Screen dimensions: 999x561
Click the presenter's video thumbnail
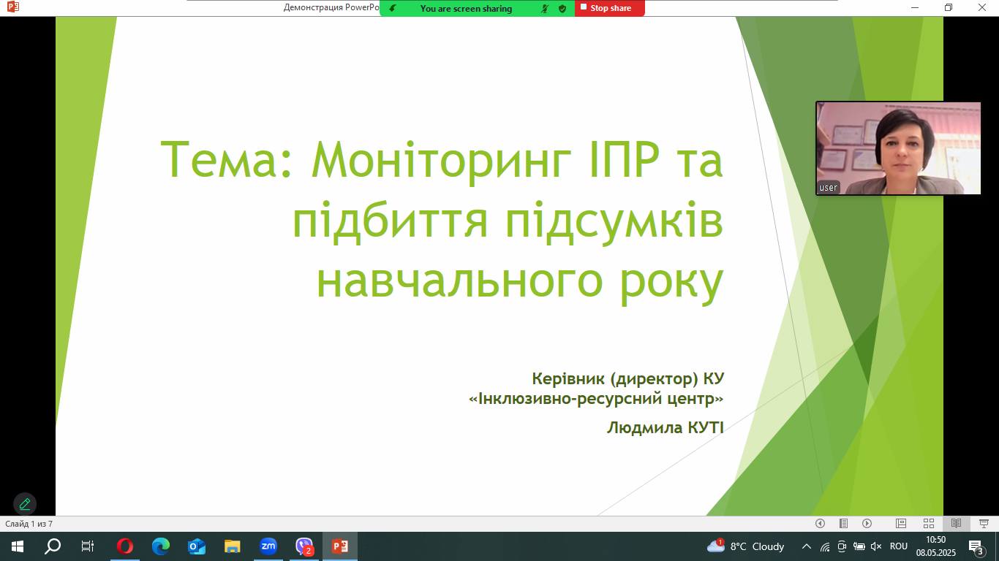pos(898,148)
